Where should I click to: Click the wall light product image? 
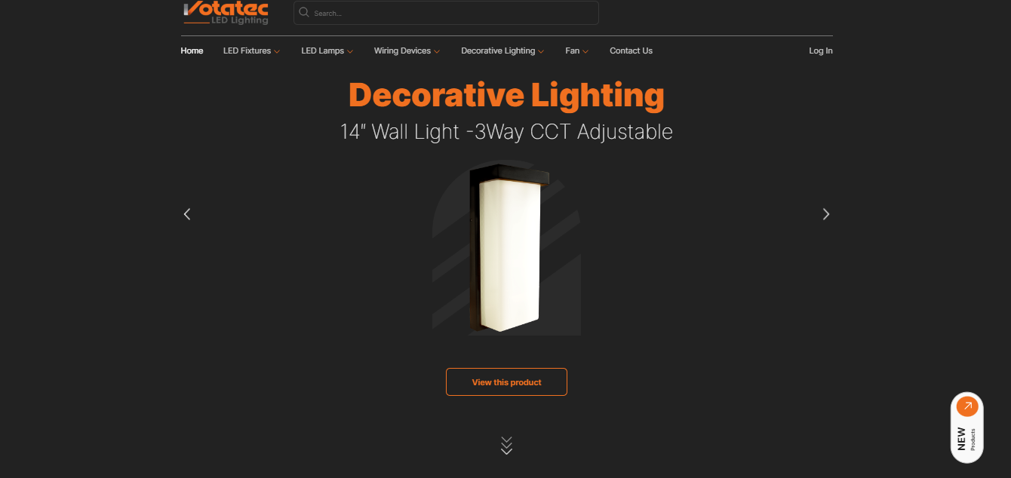pyautogui.click(x=506, y=248)
